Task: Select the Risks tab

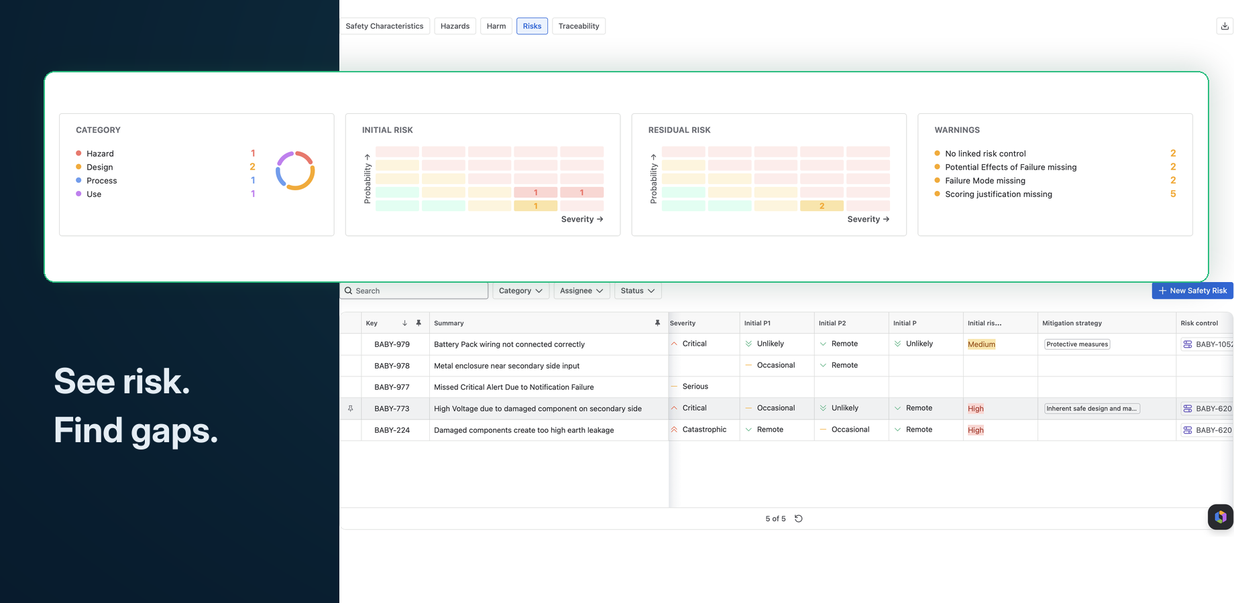Action: [x=532, y=26]
